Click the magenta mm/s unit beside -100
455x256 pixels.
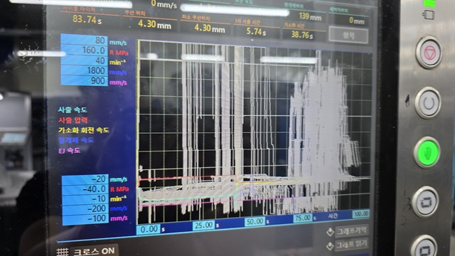coord(119,218)
